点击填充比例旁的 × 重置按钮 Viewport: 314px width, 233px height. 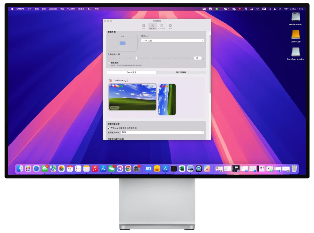[x=203, y=58]
